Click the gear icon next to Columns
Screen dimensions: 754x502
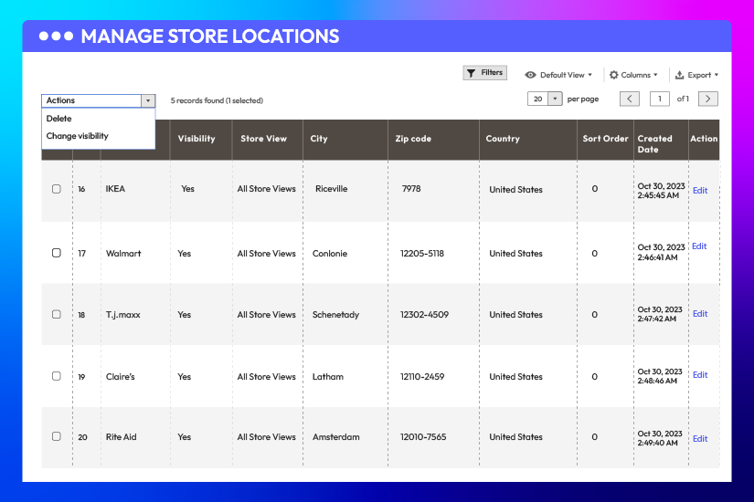click(x=613, y=75)
